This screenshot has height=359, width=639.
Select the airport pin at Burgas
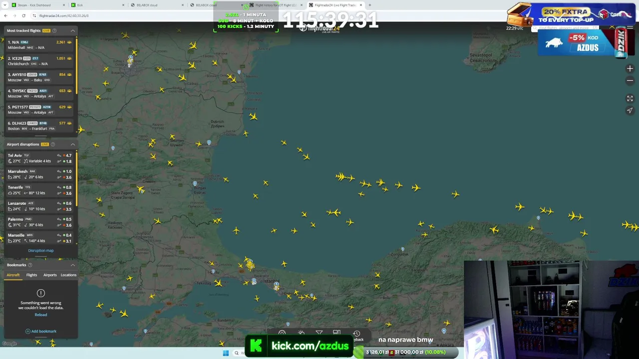pyautogui.click(x=195, y=183)
